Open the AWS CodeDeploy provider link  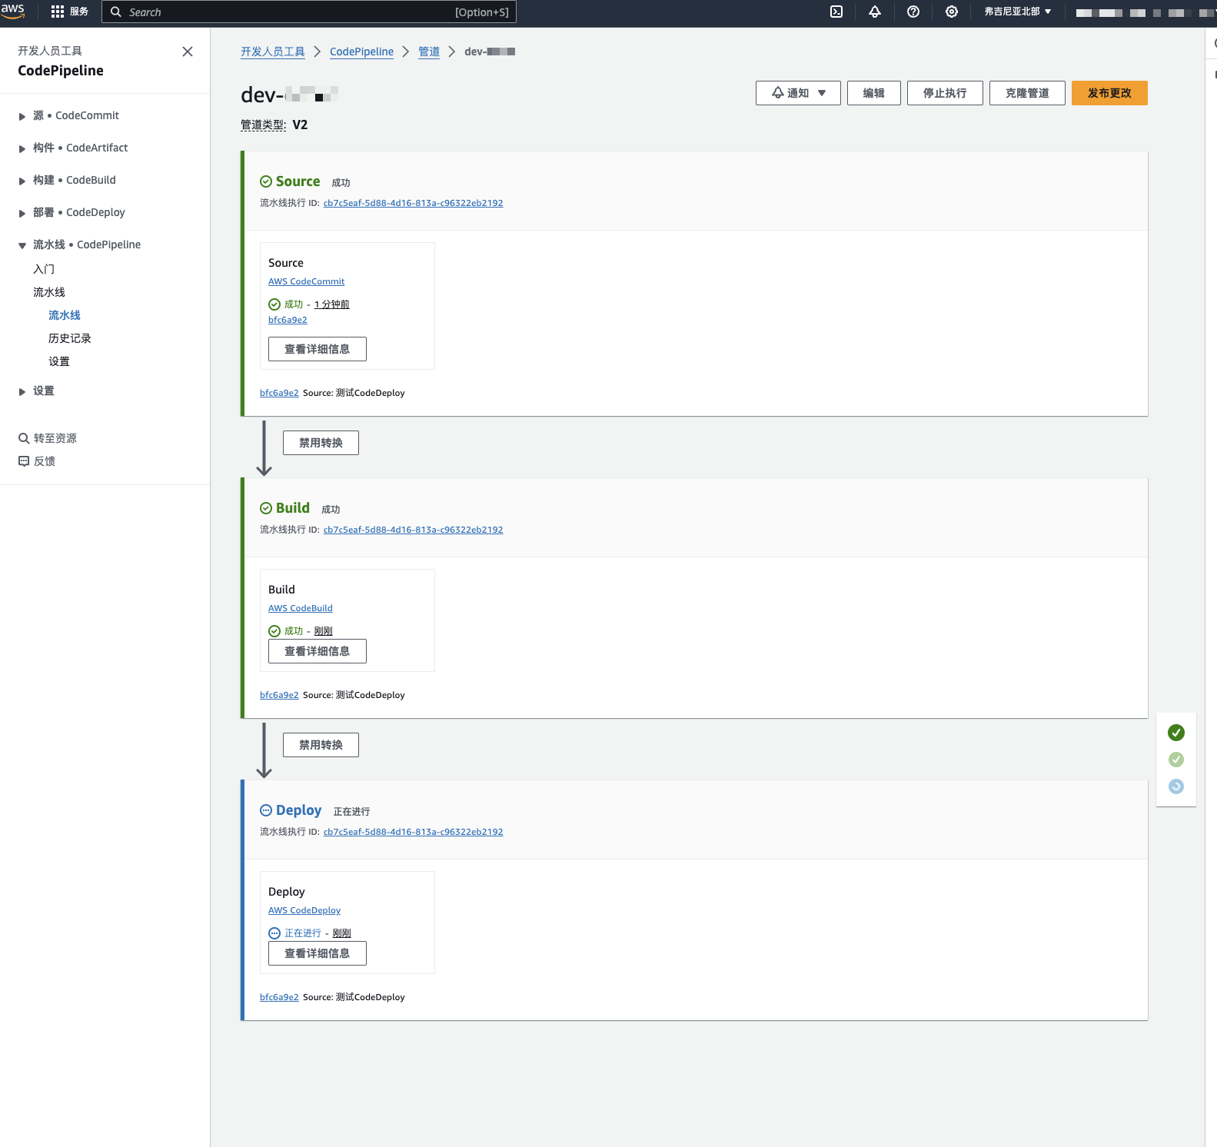tap(304, 910)
